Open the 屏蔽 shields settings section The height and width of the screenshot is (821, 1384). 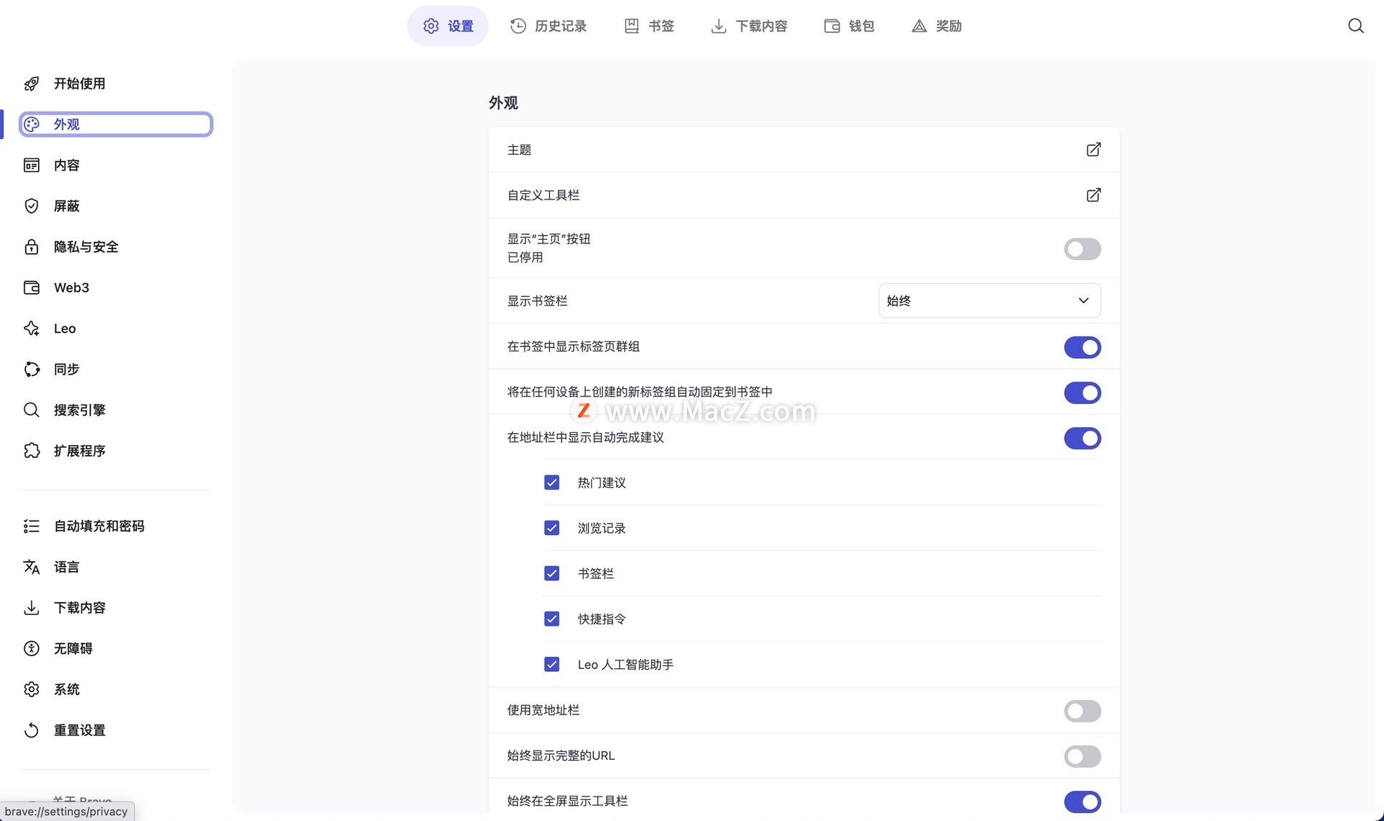click(66, 206)
